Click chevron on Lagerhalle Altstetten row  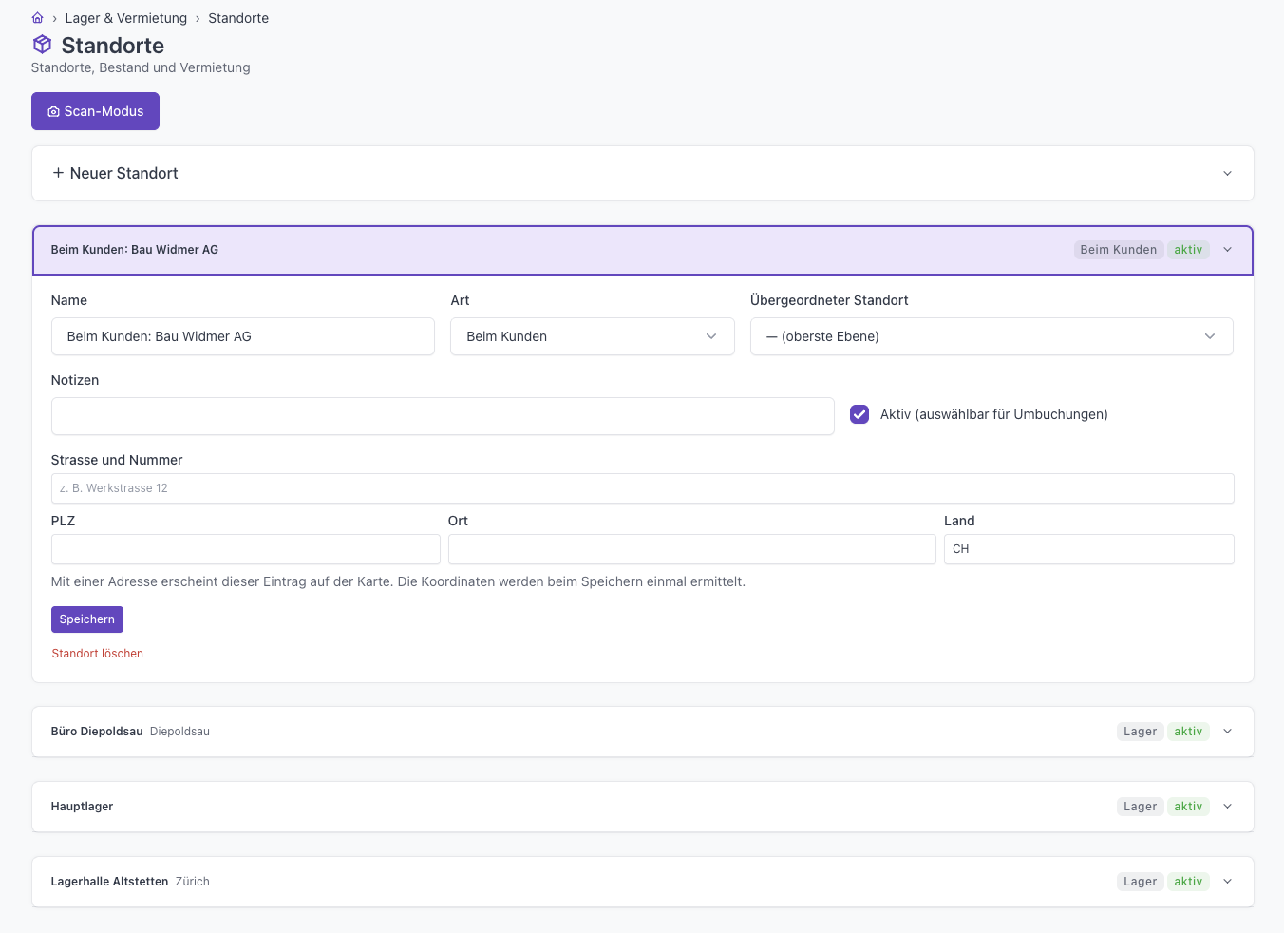pos(1227,882)
